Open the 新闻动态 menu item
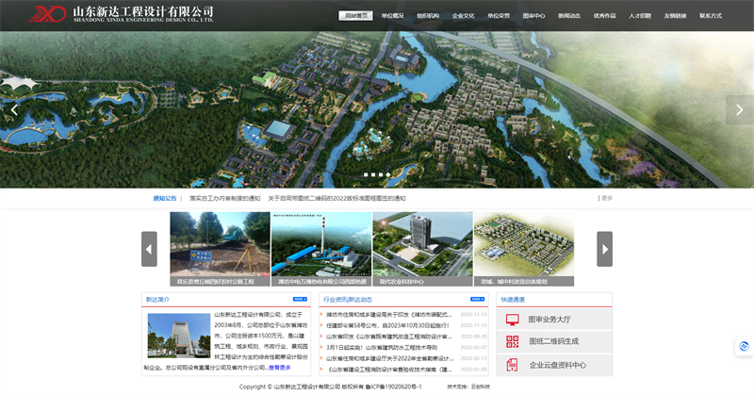754x395 pixels. click(569, 16)
